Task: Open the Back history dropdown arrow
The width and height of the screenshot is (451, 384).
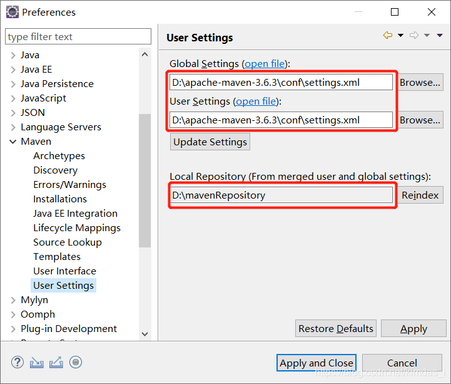Action: pyautogui.click(x=400, y=36)
